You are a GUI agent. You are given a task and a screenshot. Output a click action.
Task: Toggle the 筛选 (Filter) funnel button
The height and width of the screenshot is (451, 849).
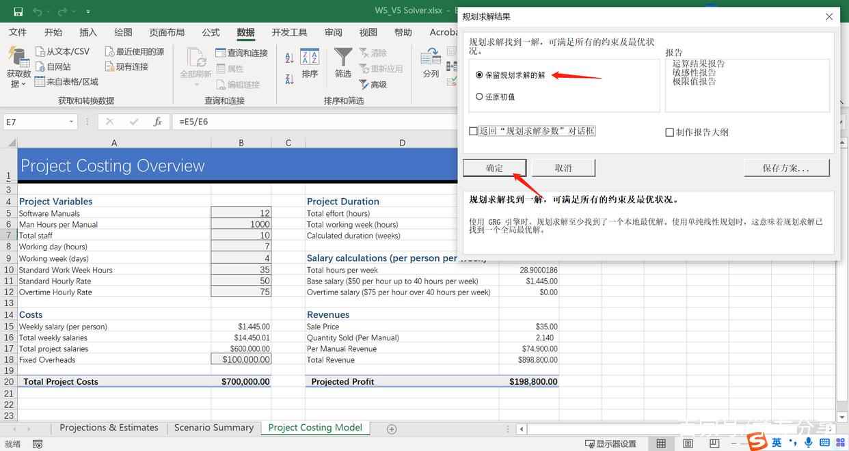point(343,64)
